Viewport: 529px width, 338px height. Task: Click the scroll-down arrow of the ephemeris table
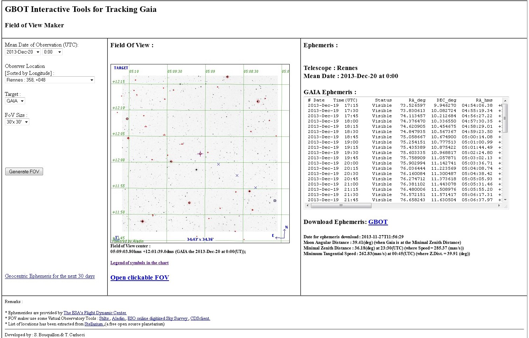point(505,200)
